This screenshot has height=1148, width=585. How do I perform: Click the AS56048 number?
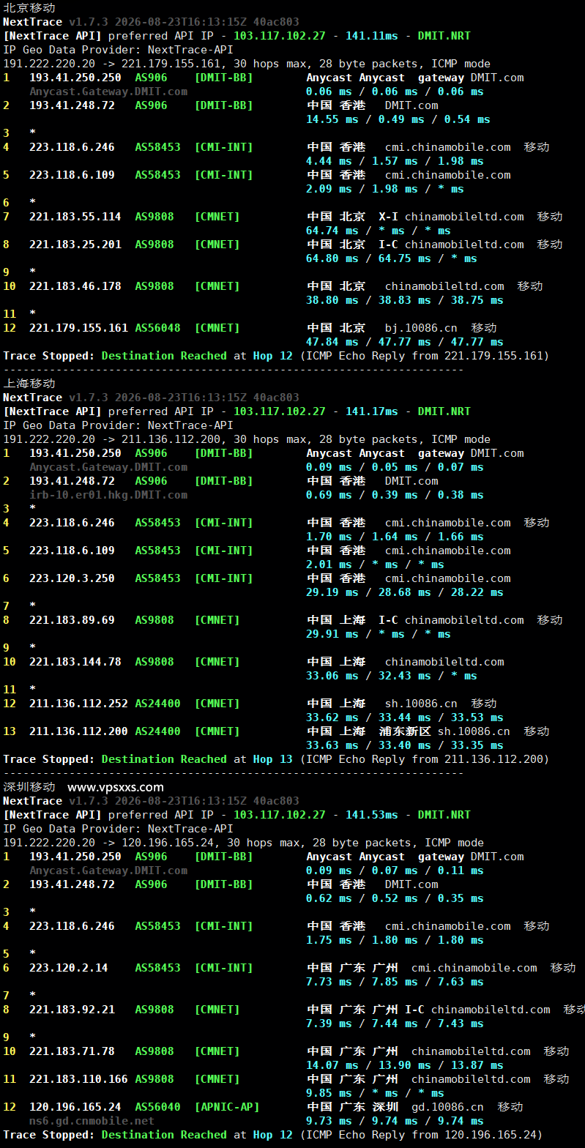pos(157,328)
